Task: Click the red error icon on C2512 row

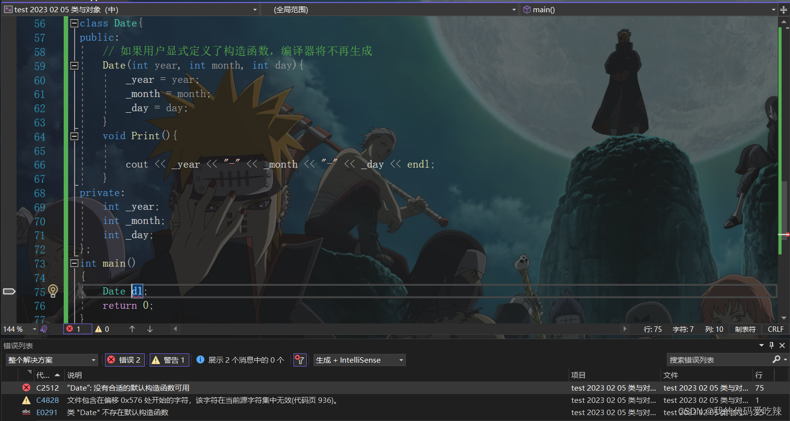Action: (26, 388)
